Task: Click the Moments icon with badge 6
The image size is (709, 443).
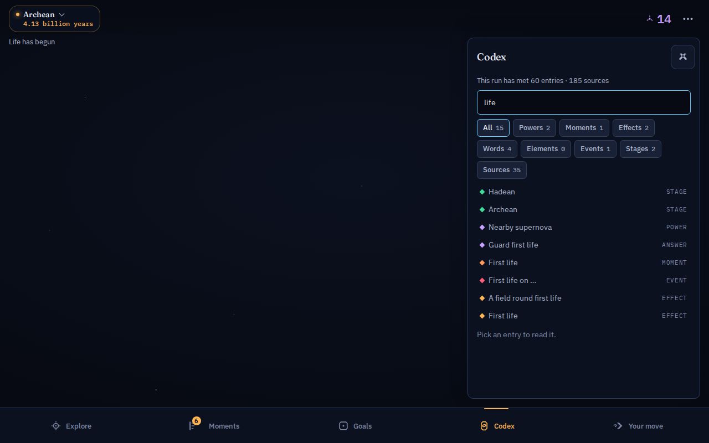Action: click(x=193, y=425)
